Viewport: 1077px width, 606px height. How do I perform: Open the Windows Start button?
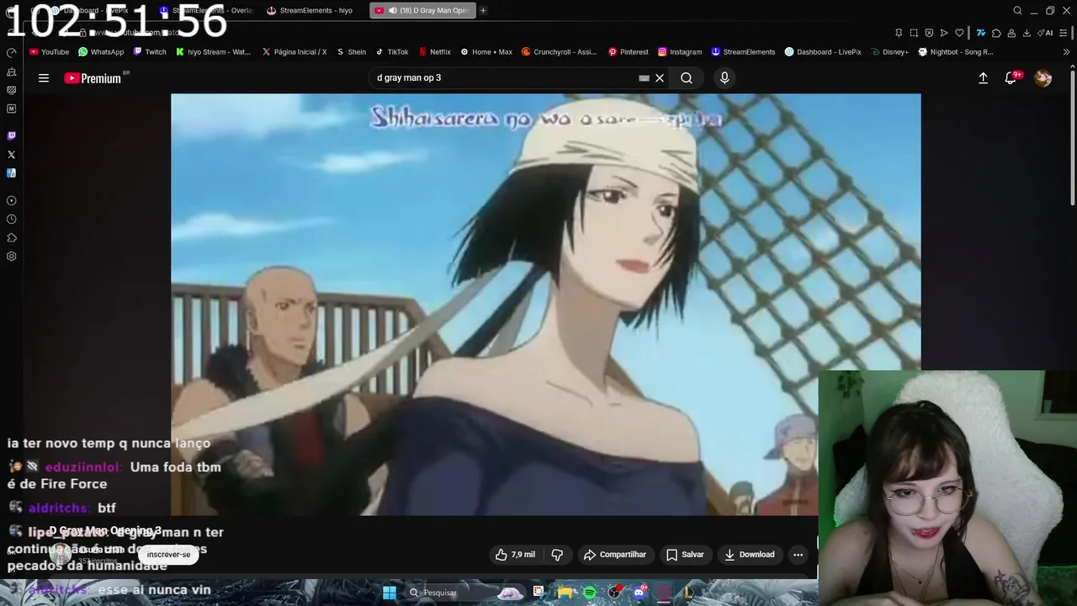(390, 593)
